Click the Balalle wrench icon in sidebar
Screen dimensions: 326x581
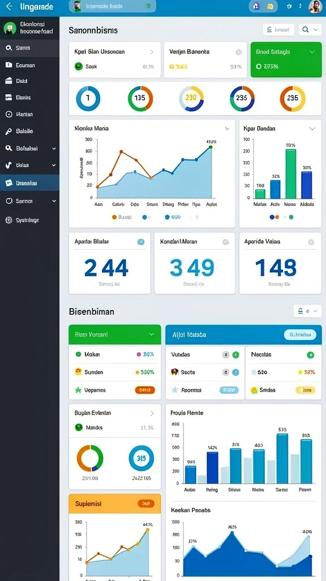9,131
